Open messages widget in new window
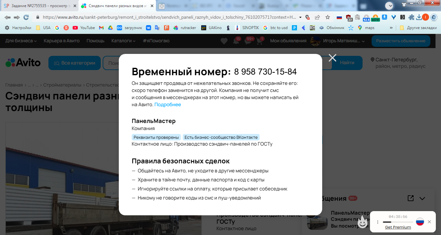441x235 pixels. click(411, 198)
